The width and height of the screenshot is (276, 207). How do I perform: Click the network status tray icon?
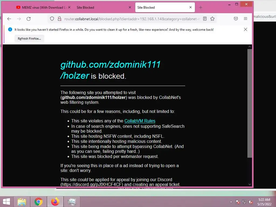click(244, 202)
